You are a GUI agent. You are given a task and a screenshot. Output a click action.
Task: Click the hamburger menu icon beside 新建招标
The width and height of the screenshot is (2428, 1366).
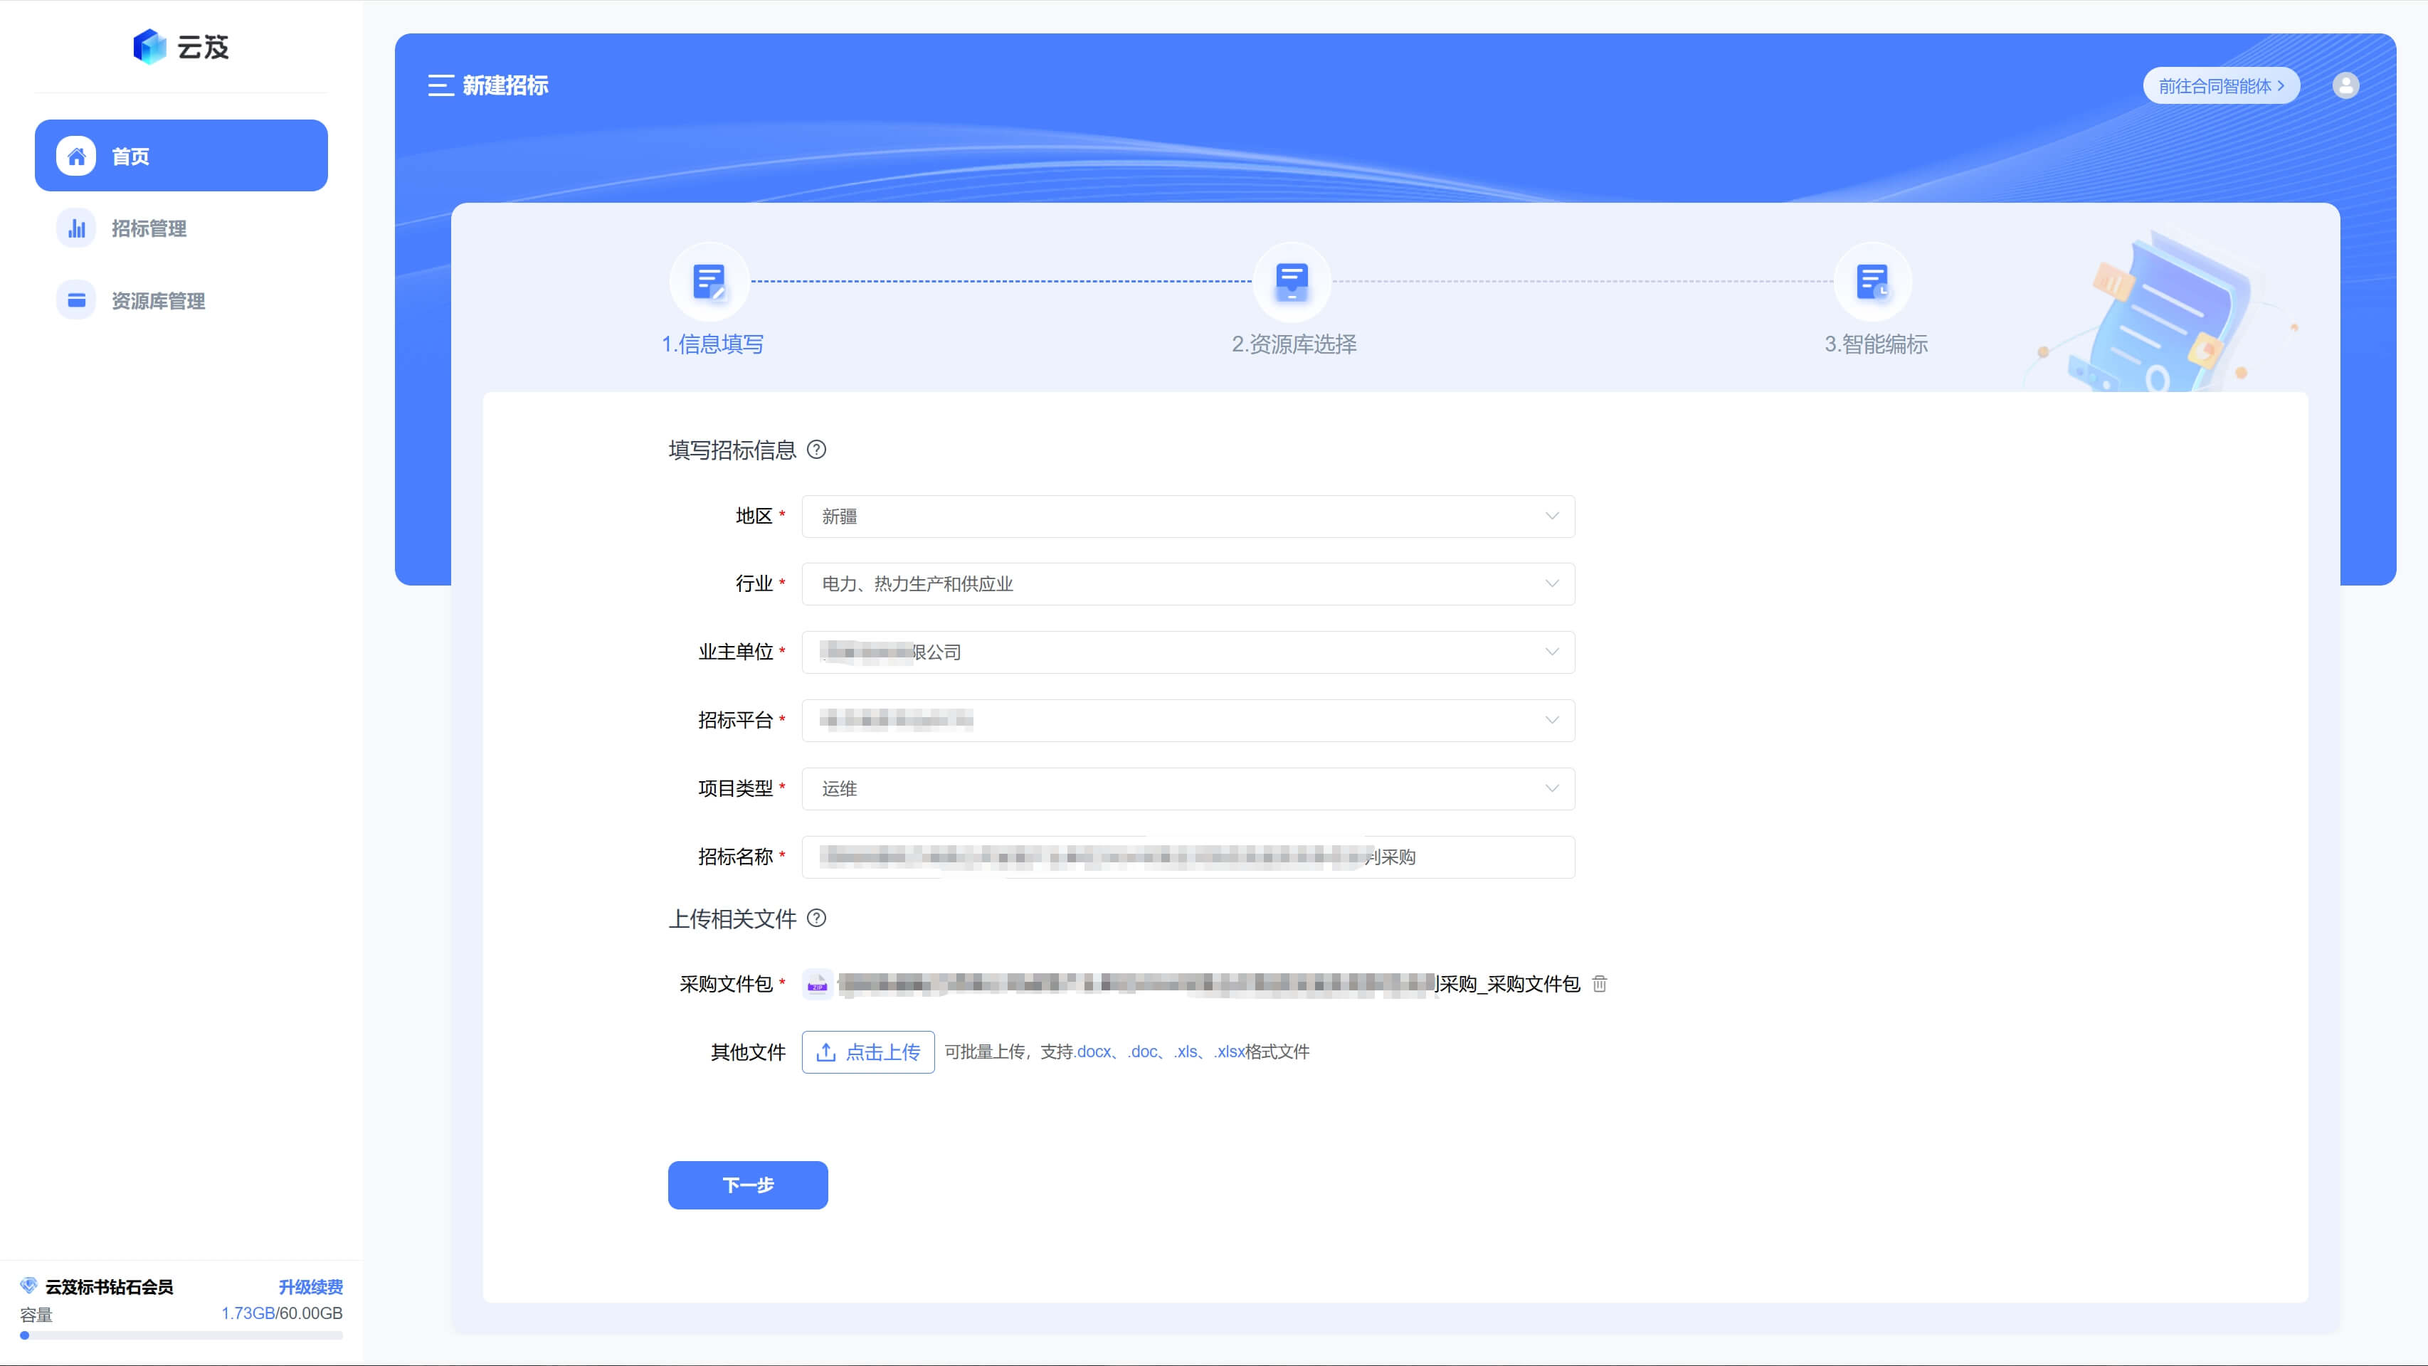pos(440,85)
